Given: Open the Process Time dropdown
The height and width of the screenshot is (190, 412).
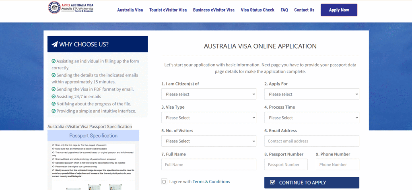Looking at the screenshot, I should (x=312, y=118).
